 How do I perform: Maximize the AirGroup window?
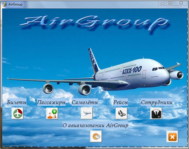coord(170,3)
